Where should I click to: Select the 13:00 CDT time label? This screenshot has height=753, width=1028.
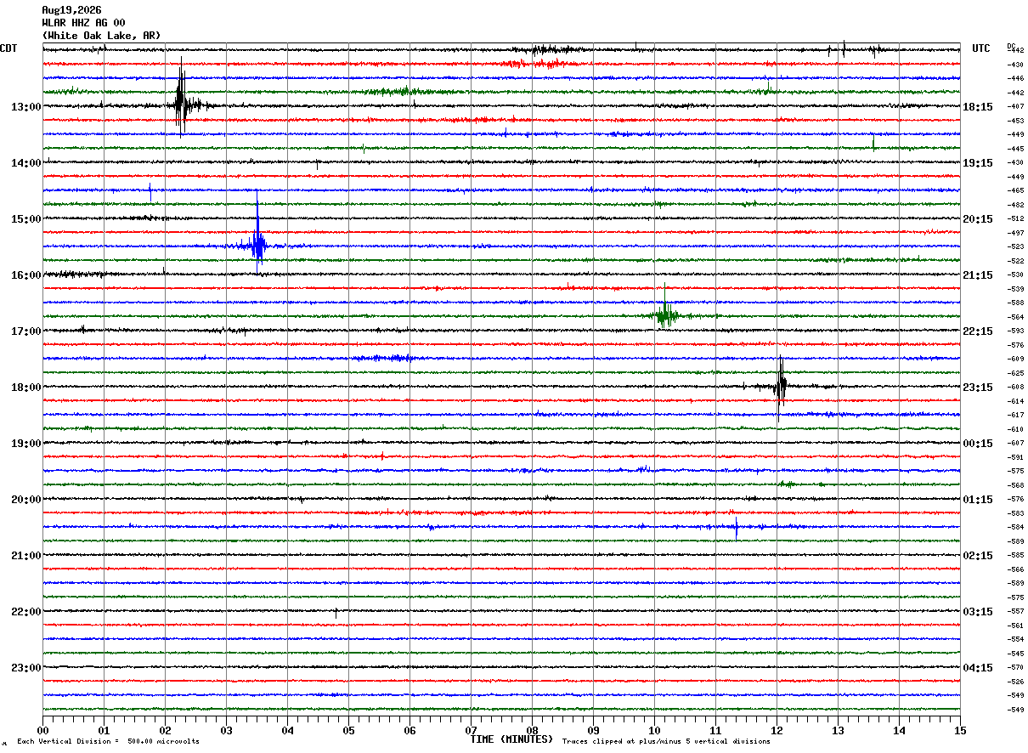[25, 107]
